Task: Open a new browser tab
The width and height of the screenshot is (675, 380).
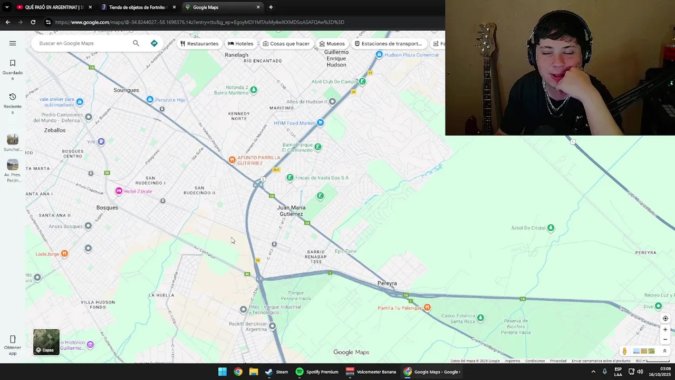Action: coord(271,7)
